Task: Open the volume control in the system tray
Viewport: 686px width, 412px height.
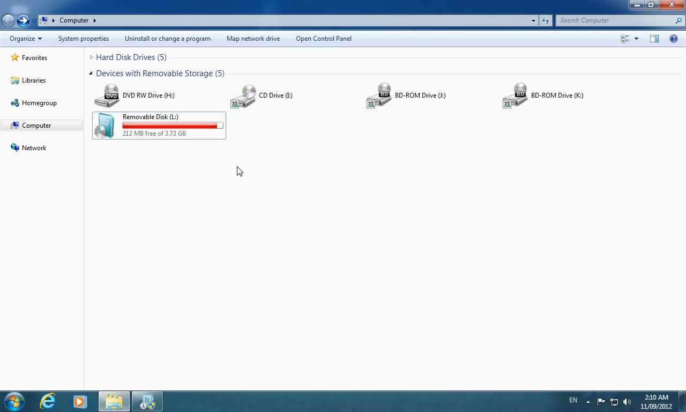Action: click(x=627, y=401)
